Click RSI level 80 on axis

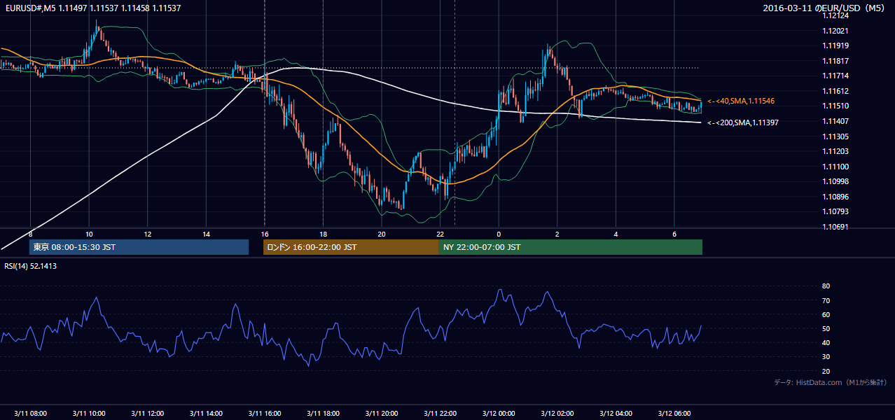click(826, 286)
